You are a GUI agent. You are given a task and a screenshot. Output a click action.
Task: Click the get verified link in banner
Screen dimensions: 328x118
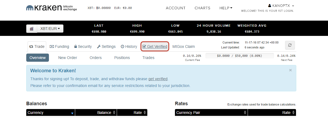pyautogui.click(x=158, y=79)
